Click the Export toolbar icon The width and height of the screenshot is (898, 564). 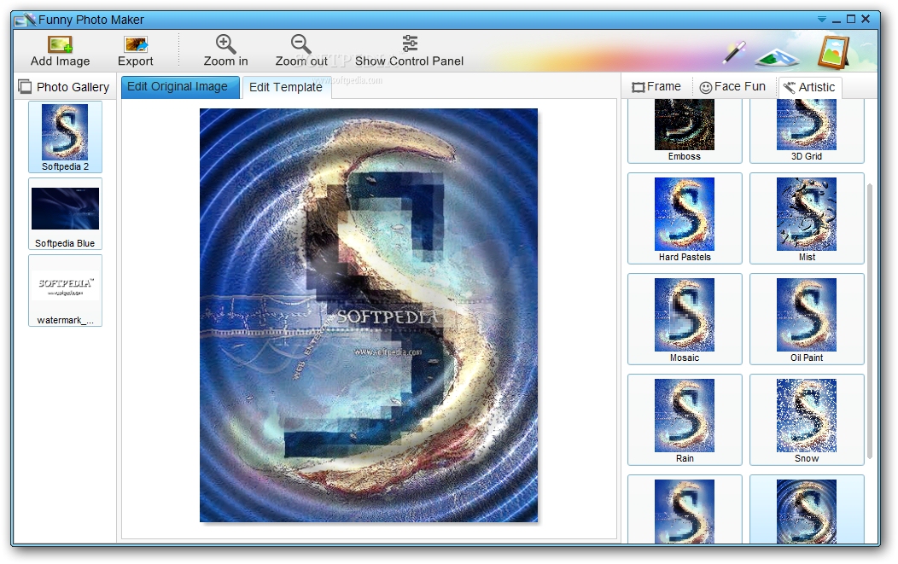[x=136, y=44]
